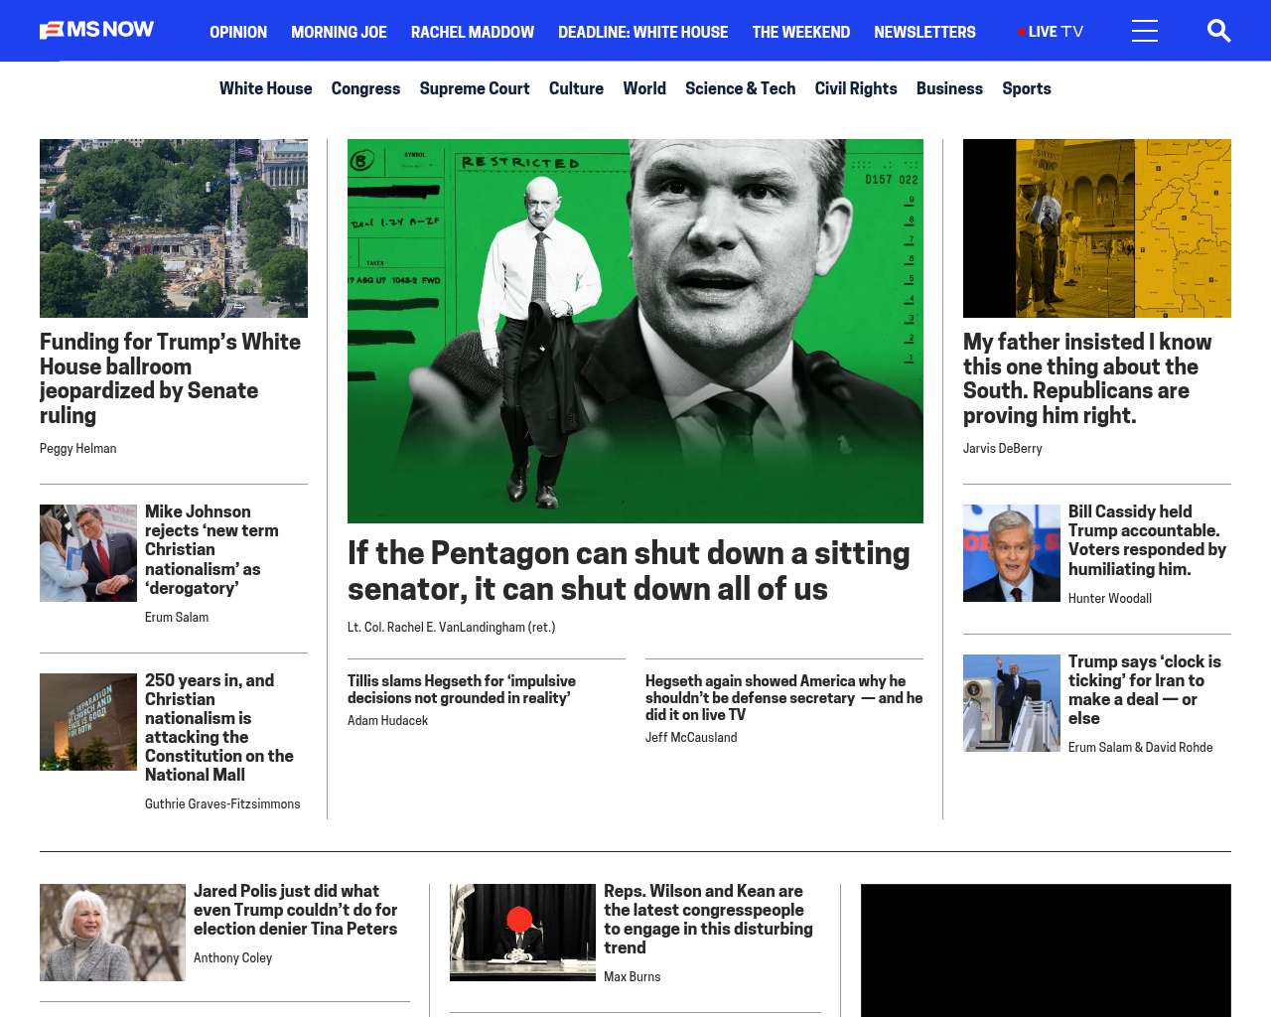Click the Mike Johnson story thumbnail
This screenshot has width=1271, height=1017.
coord(88,553)
